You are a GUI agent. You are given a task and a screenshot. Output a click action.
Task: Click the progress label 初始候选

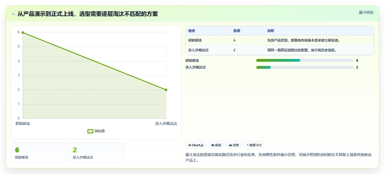tap(192, 60)
